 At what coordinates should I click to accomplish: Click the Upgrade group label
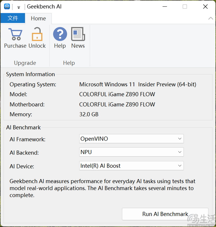coord(25,63)
